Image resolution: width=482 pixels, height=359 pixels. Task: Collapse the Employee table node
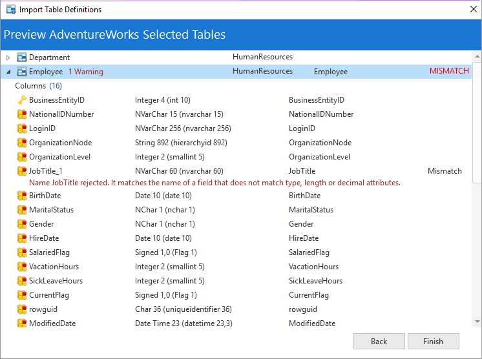8,72
